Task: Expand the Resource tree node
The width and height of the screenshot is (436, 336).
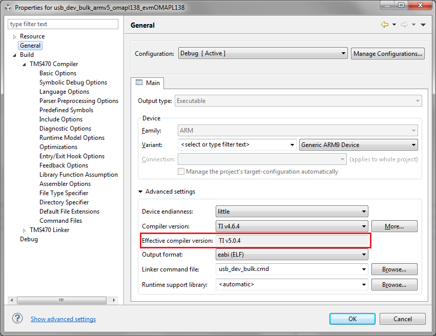Action: tap(14, 36)
